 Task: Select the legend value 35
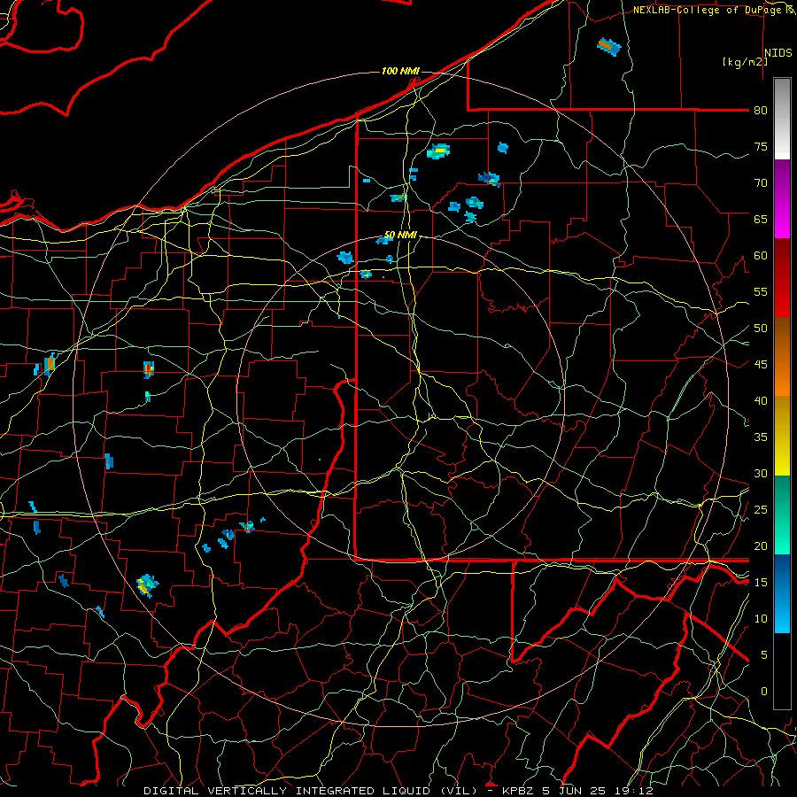[761, 437]
